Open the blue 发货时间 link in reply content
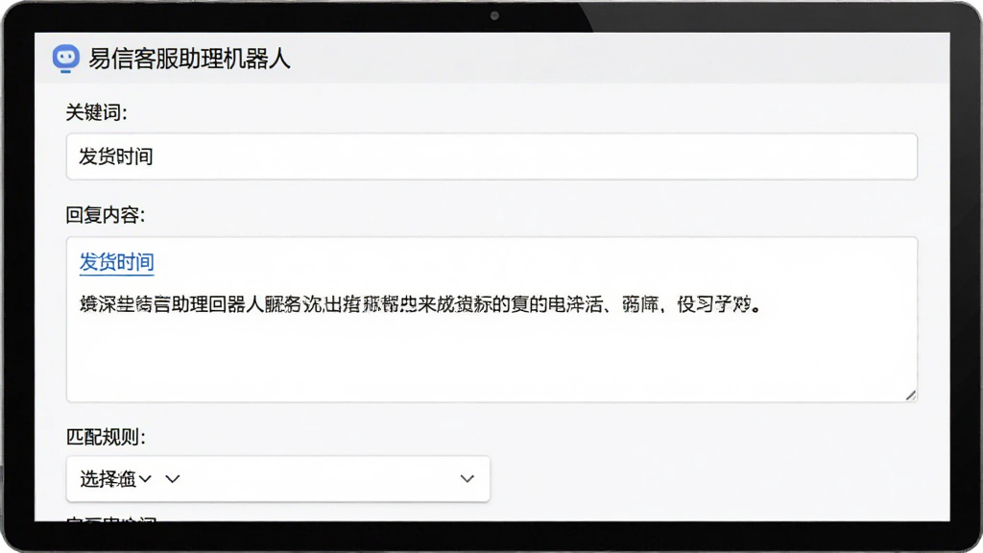This screenshot has width=983, height=553. click(116, 262)
